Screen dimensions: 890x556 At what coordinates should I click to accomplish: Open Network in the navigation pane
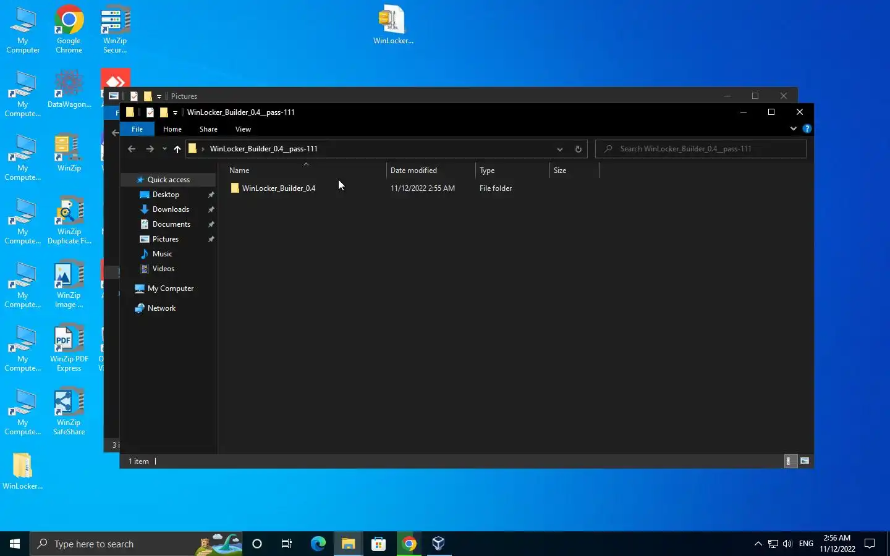(161, 308)
